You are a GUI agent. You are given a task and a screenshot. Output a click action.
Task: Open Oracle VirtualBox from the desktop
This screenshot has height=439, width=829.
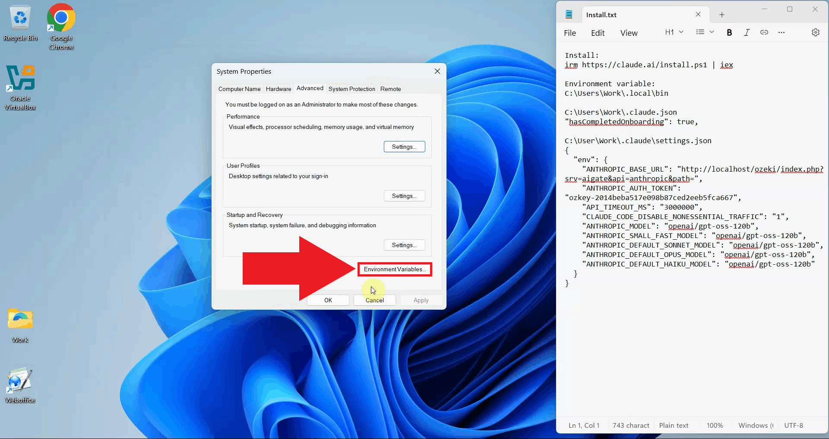[20, 78]
